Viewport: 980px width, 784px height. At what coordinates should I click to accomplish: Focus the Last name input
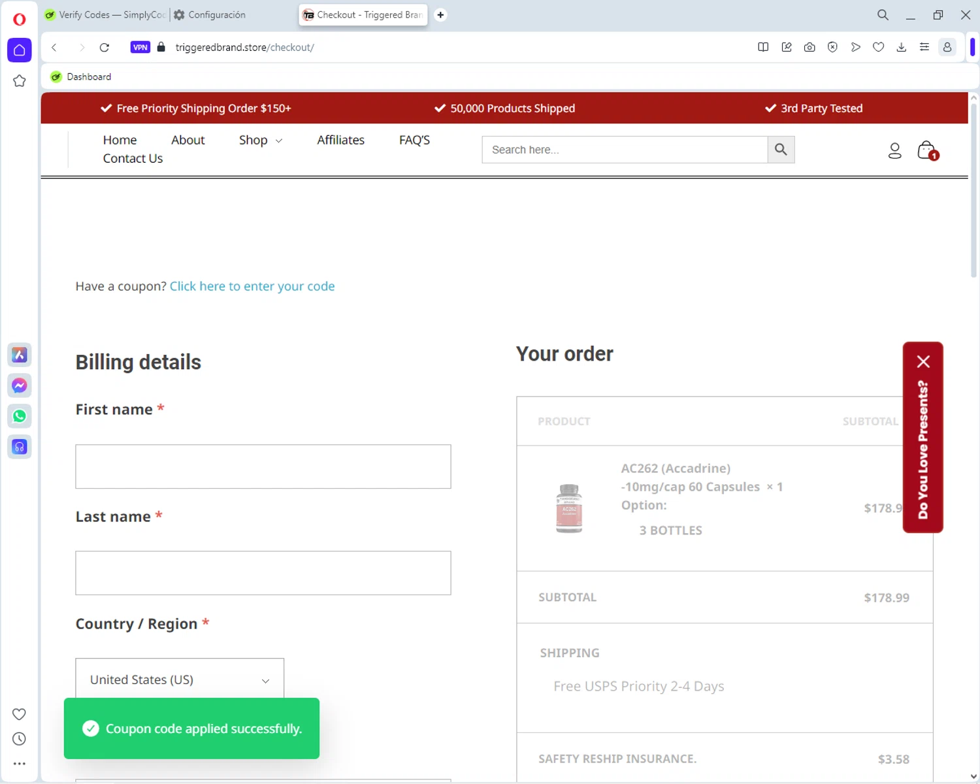263,573
